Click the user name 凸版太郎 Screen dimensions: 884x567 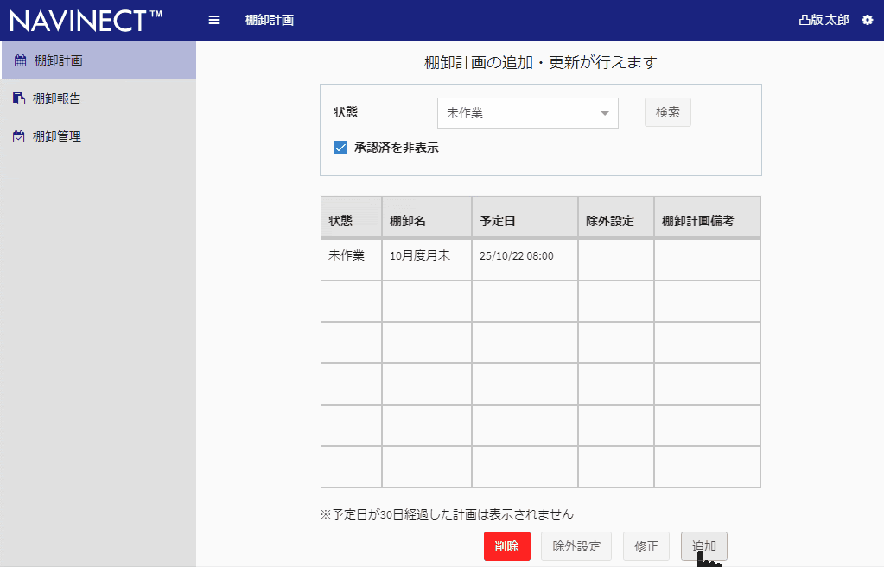point(824,19)
